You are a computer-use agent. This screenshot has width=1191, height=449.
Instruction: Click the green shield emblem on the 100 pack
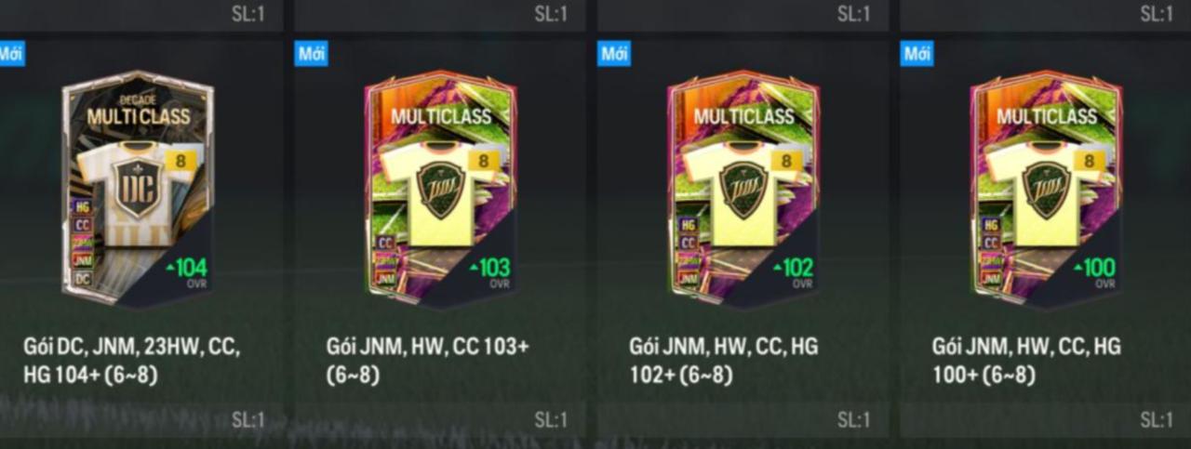click(x=1046, y=190)
